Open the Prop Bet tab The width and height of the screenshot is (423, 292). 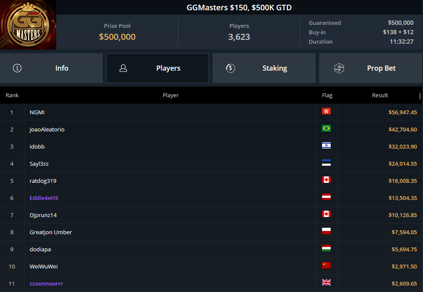coord(371,68)
